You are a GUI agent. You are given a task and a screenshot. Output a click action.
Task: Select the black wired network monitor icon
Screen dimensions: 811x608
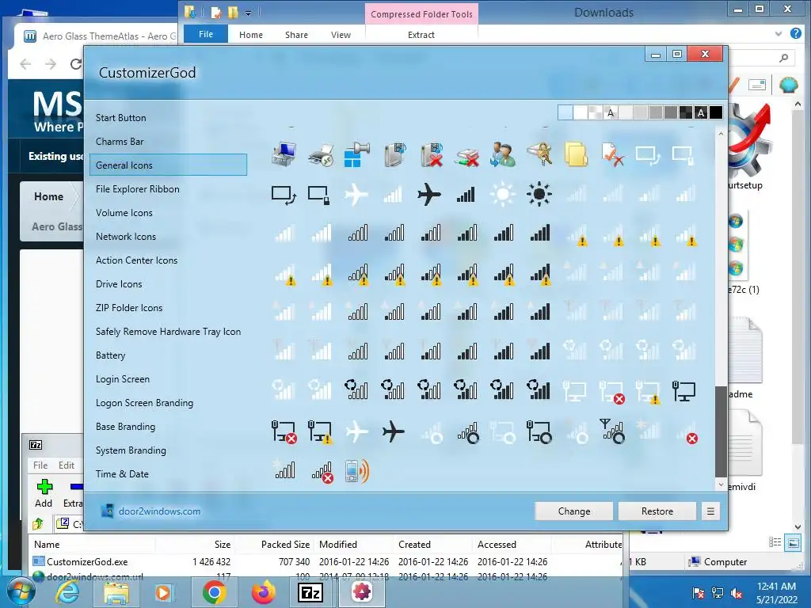tap(683, 391)
